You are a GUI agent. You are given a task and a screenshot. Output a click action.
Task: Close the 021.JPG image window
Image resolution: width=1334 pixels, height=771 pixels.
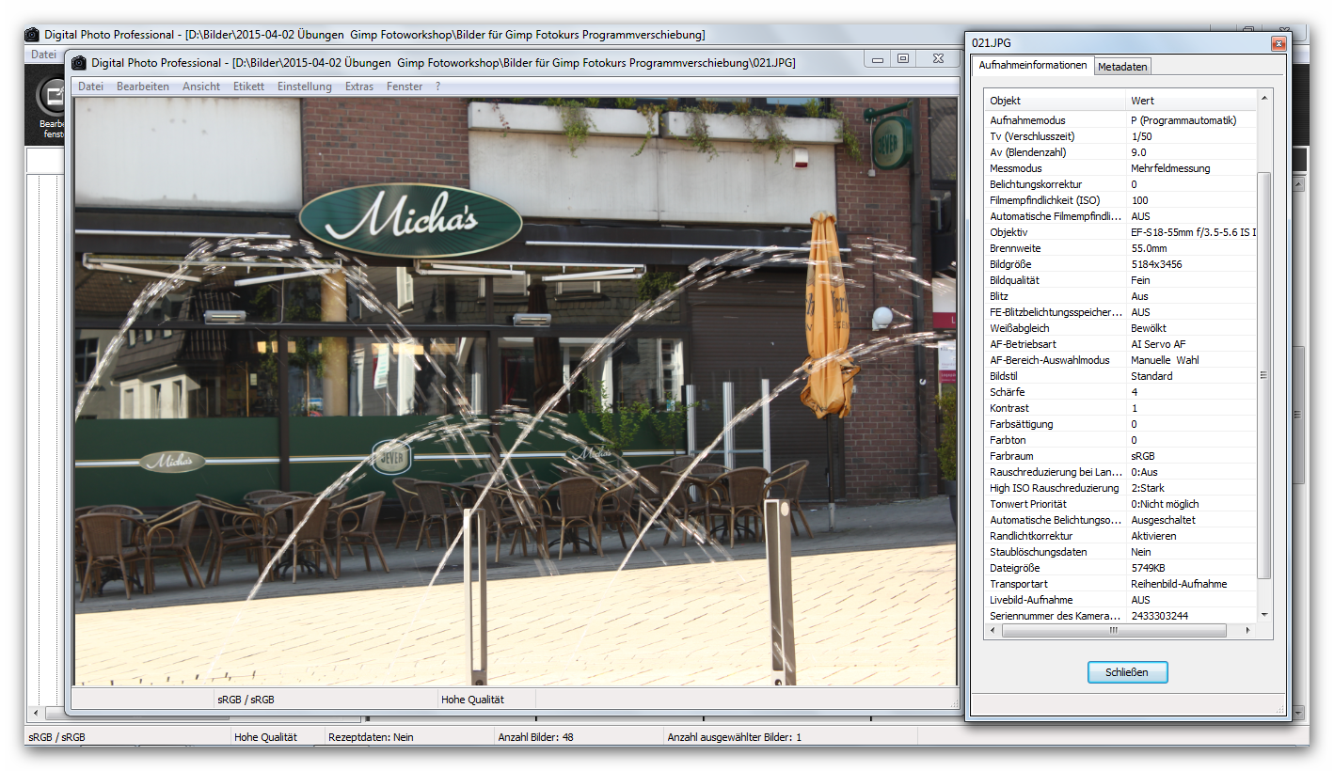tap(938, 59)
